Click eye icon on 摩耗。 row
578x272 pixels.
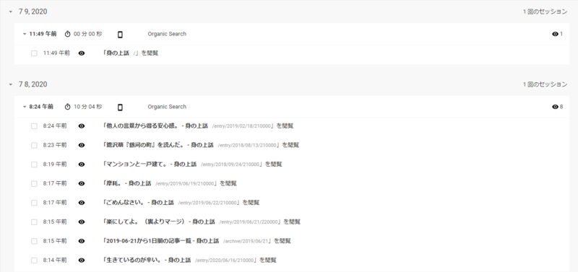[82, 183]
